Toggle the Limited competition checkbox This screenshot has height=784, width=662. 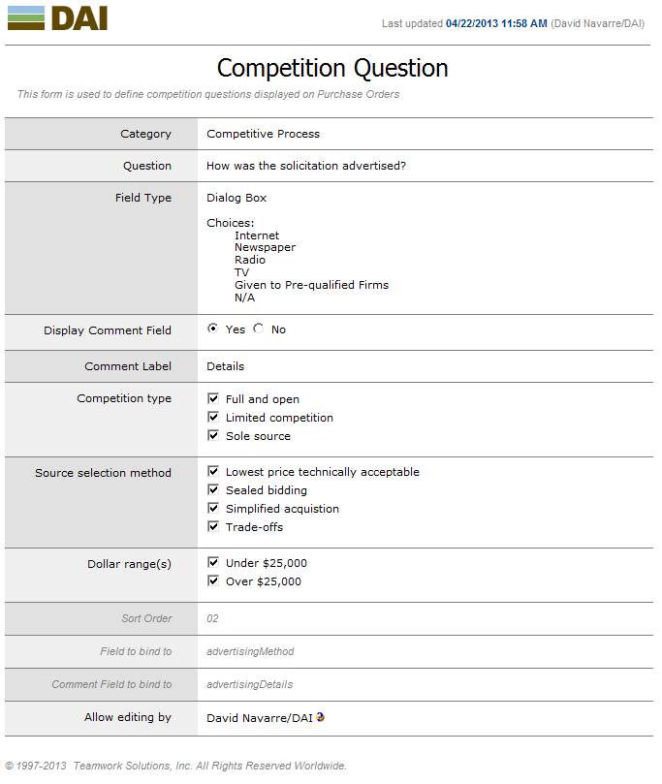tap(213, 417)
